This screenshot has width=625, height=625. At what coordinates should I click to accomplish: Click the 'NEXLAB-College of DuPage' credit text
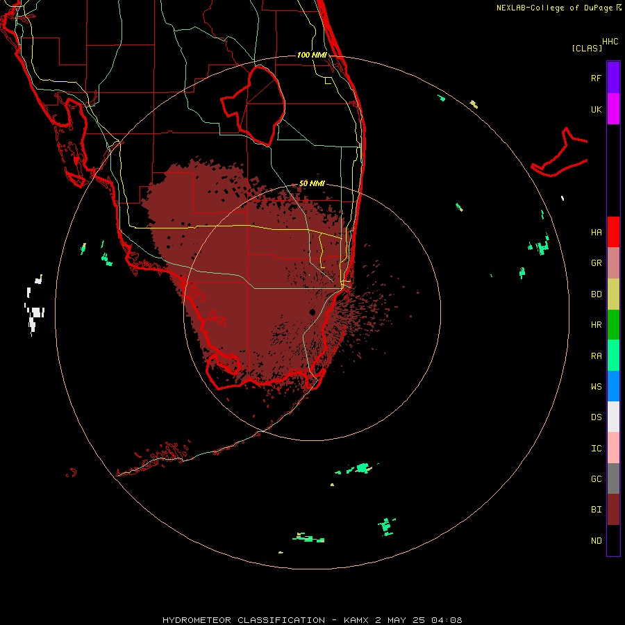554,8
